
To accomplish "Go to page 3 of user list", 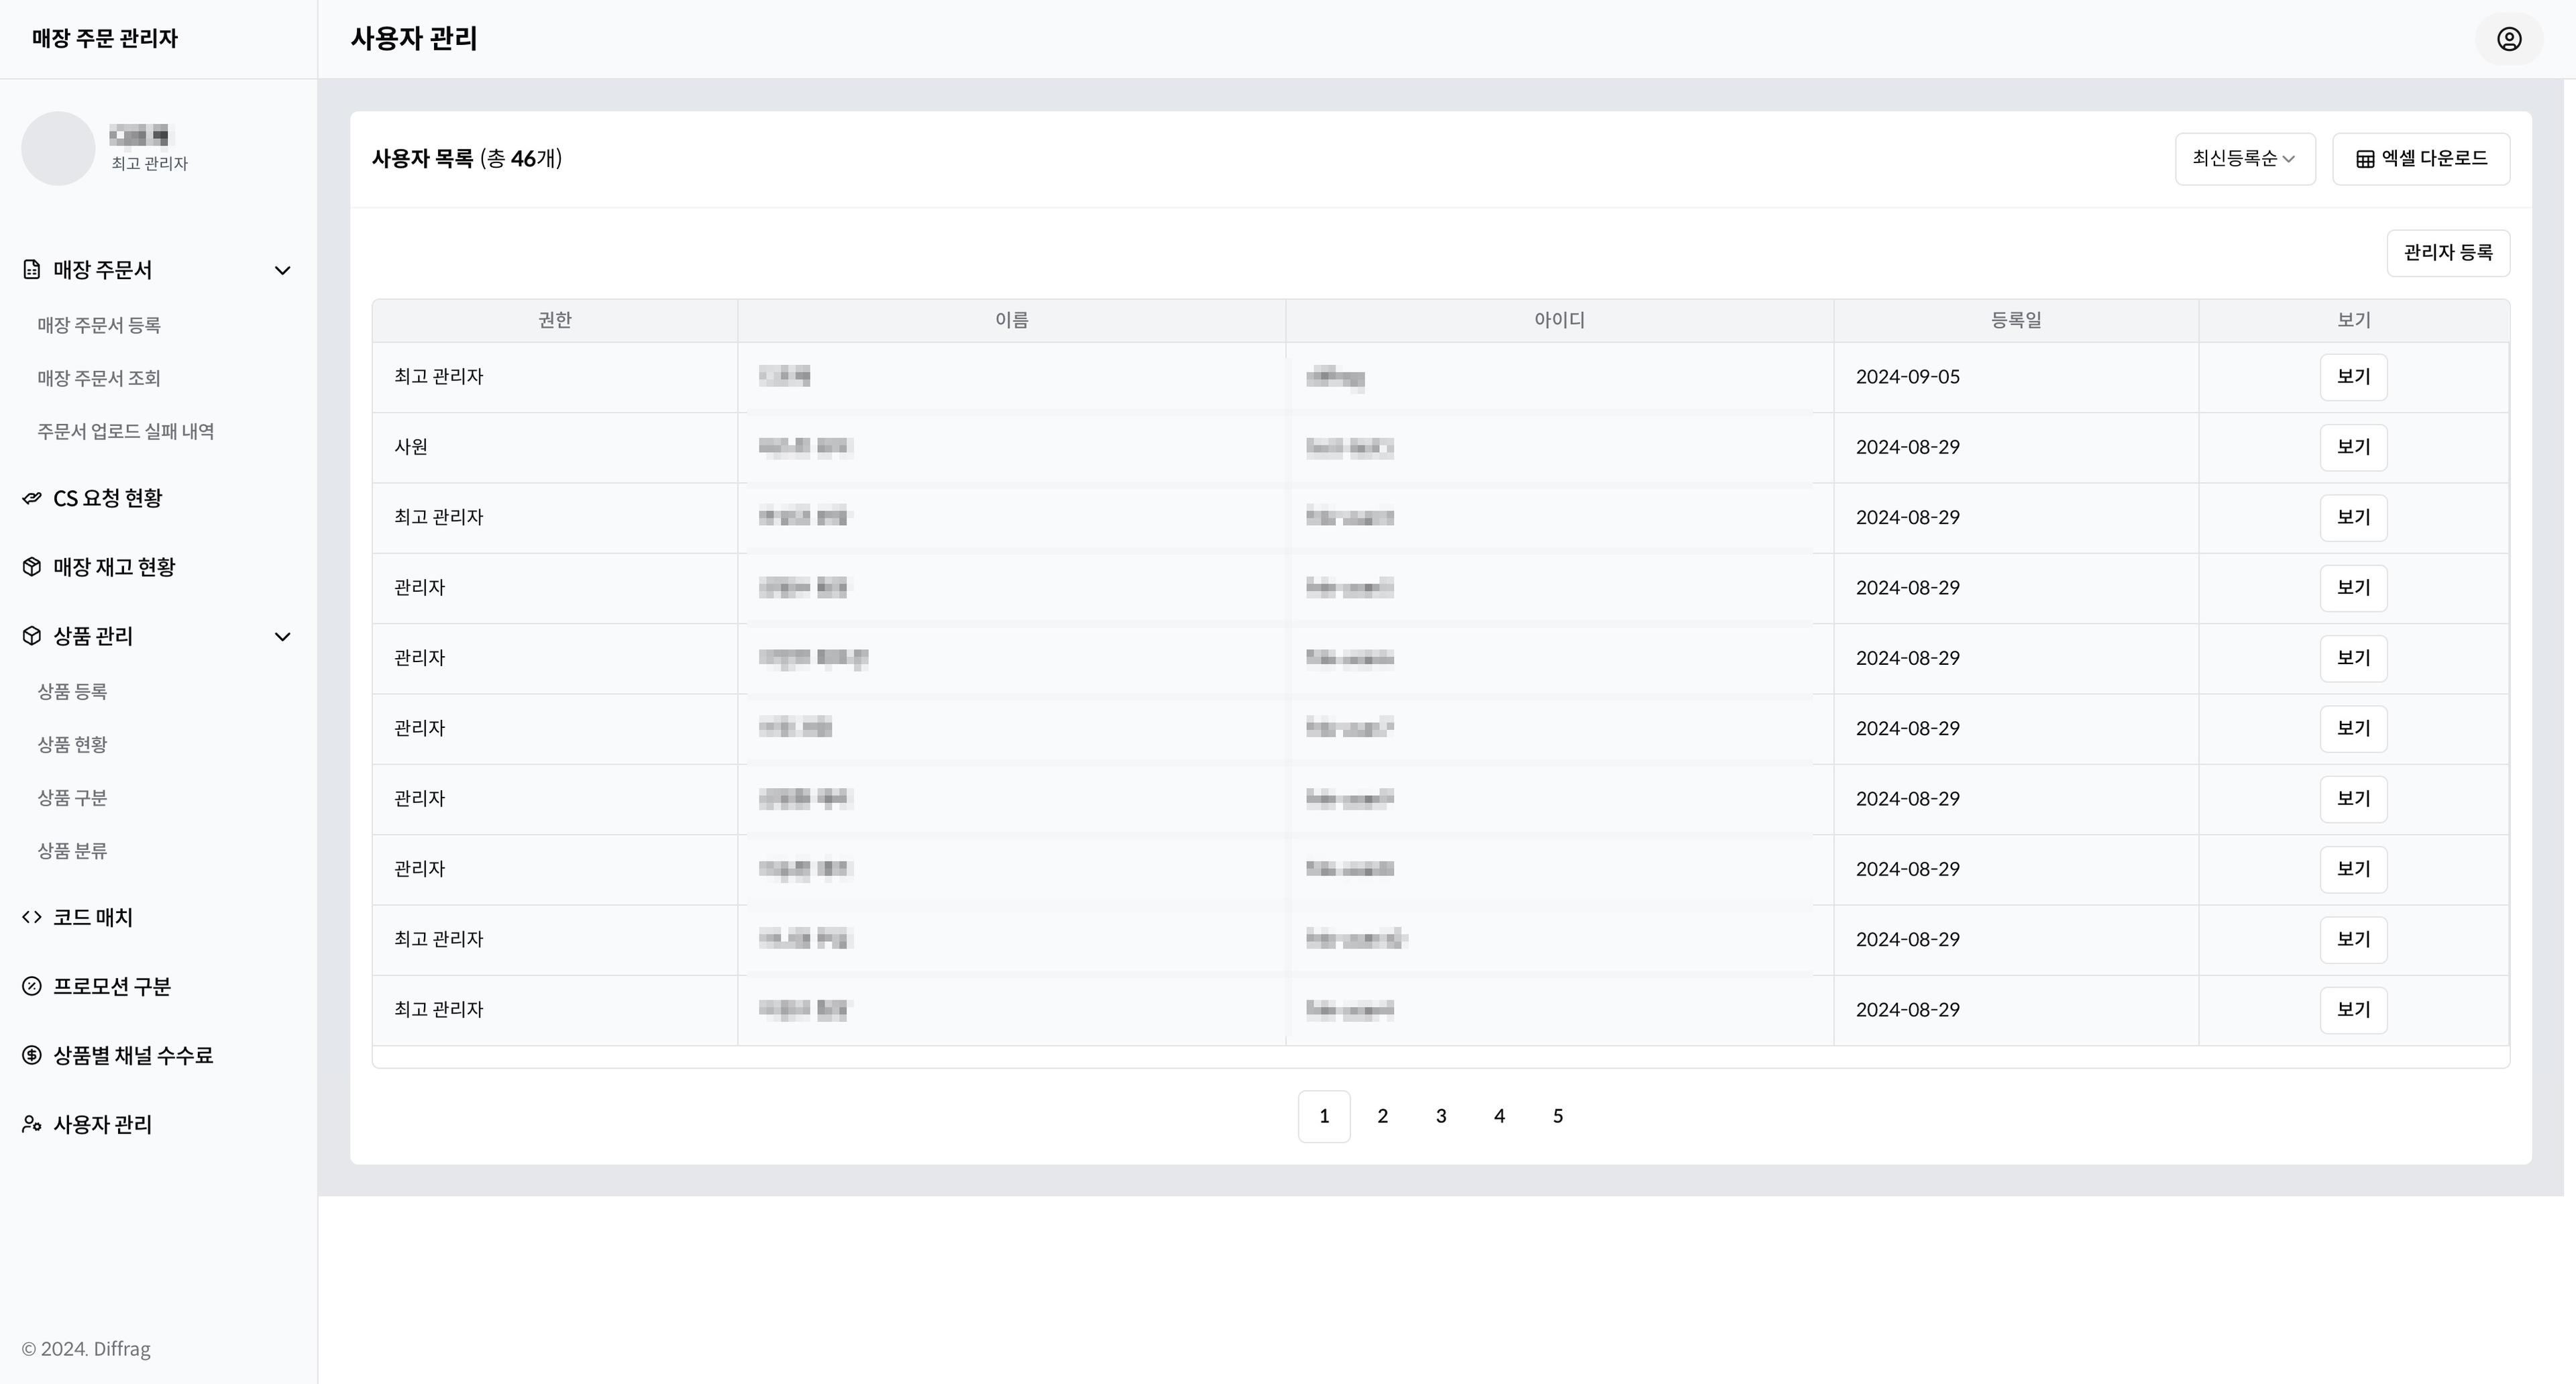I will click(1441, 1116).
